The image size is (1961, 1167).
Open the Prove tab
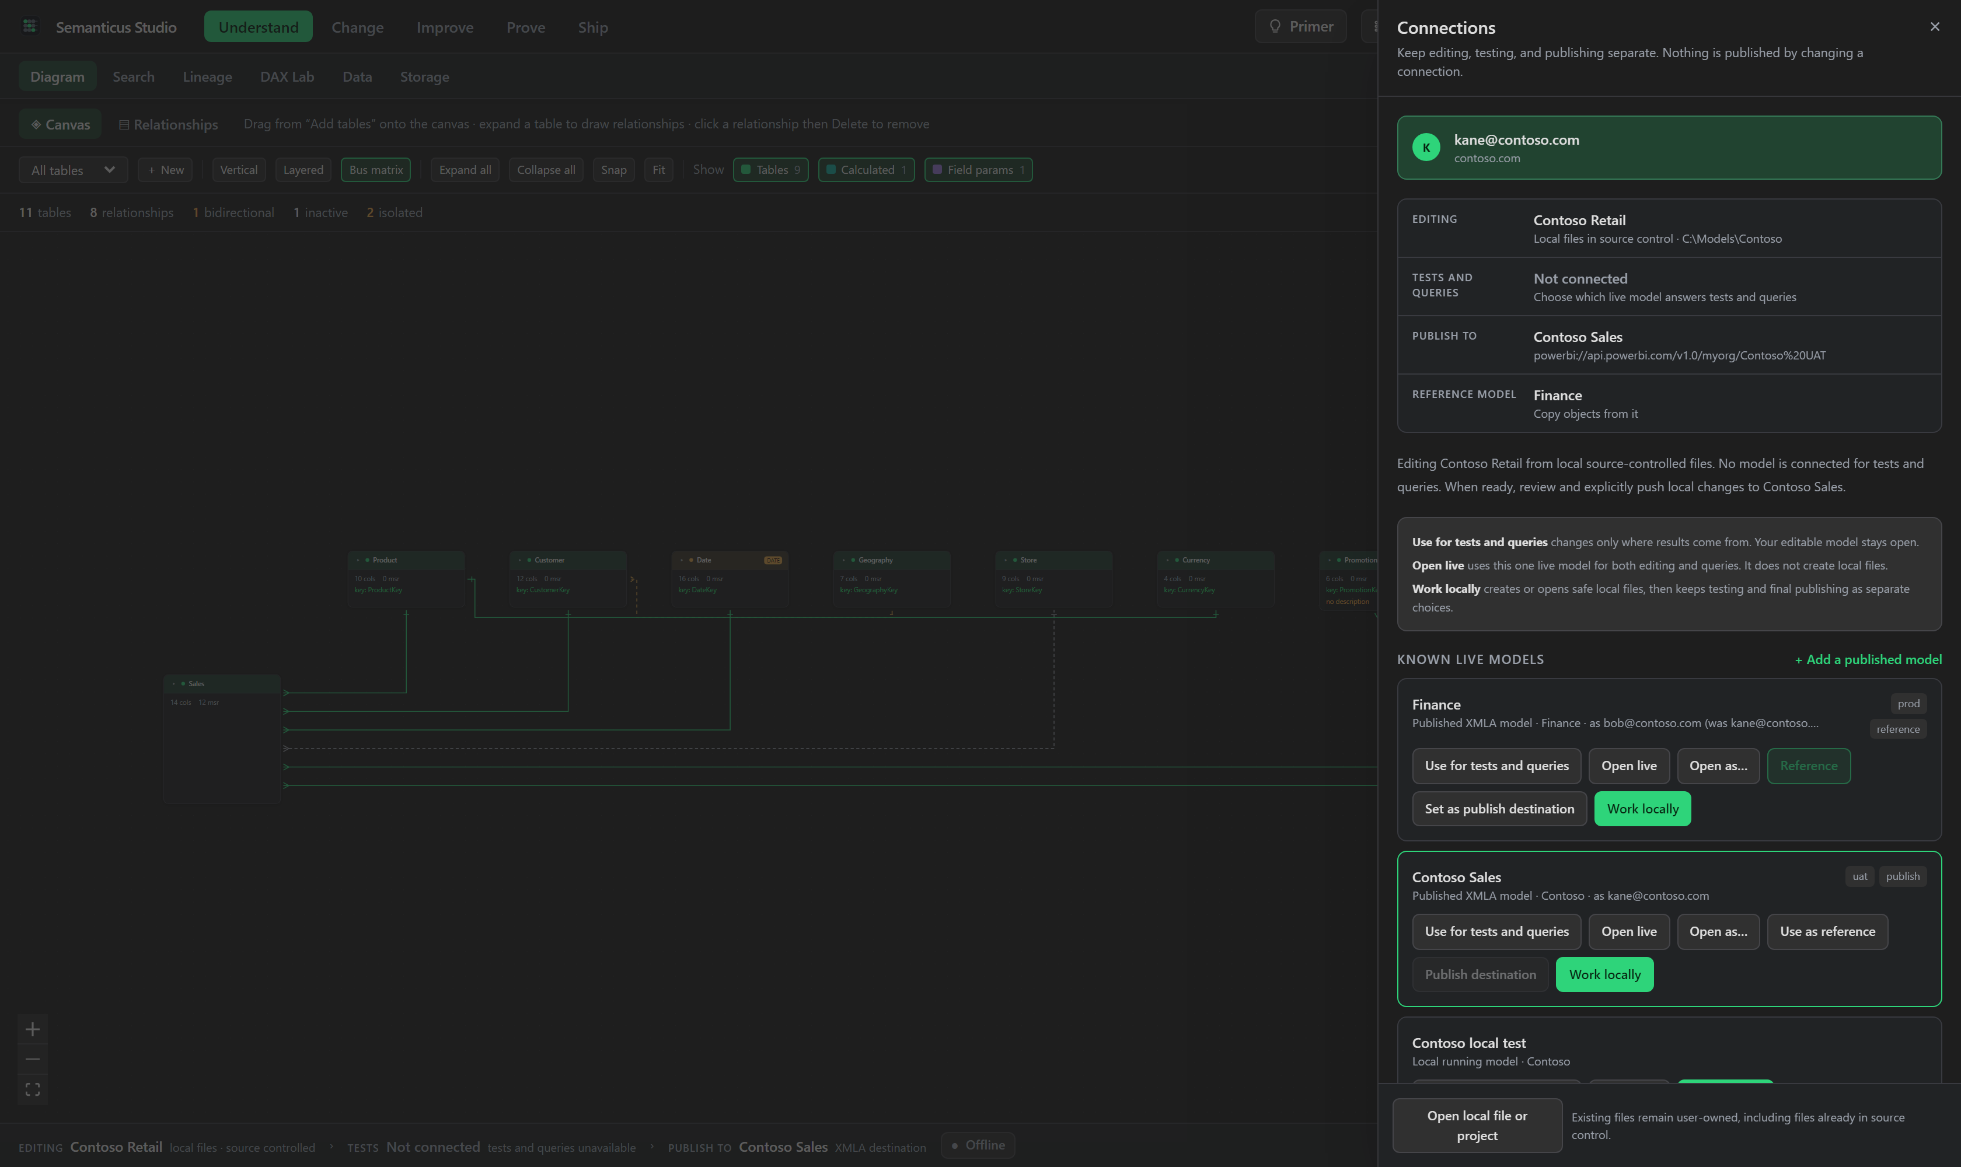click(525, 27)
